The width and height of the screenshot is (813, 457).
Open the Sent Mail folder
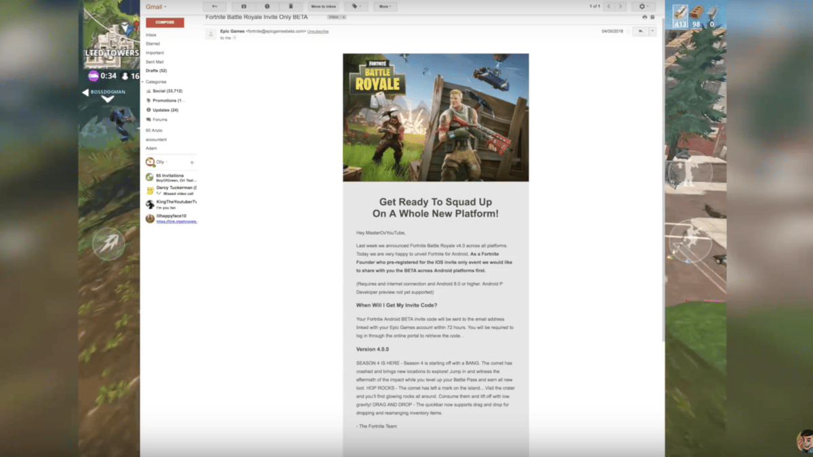tap(154, 62)
